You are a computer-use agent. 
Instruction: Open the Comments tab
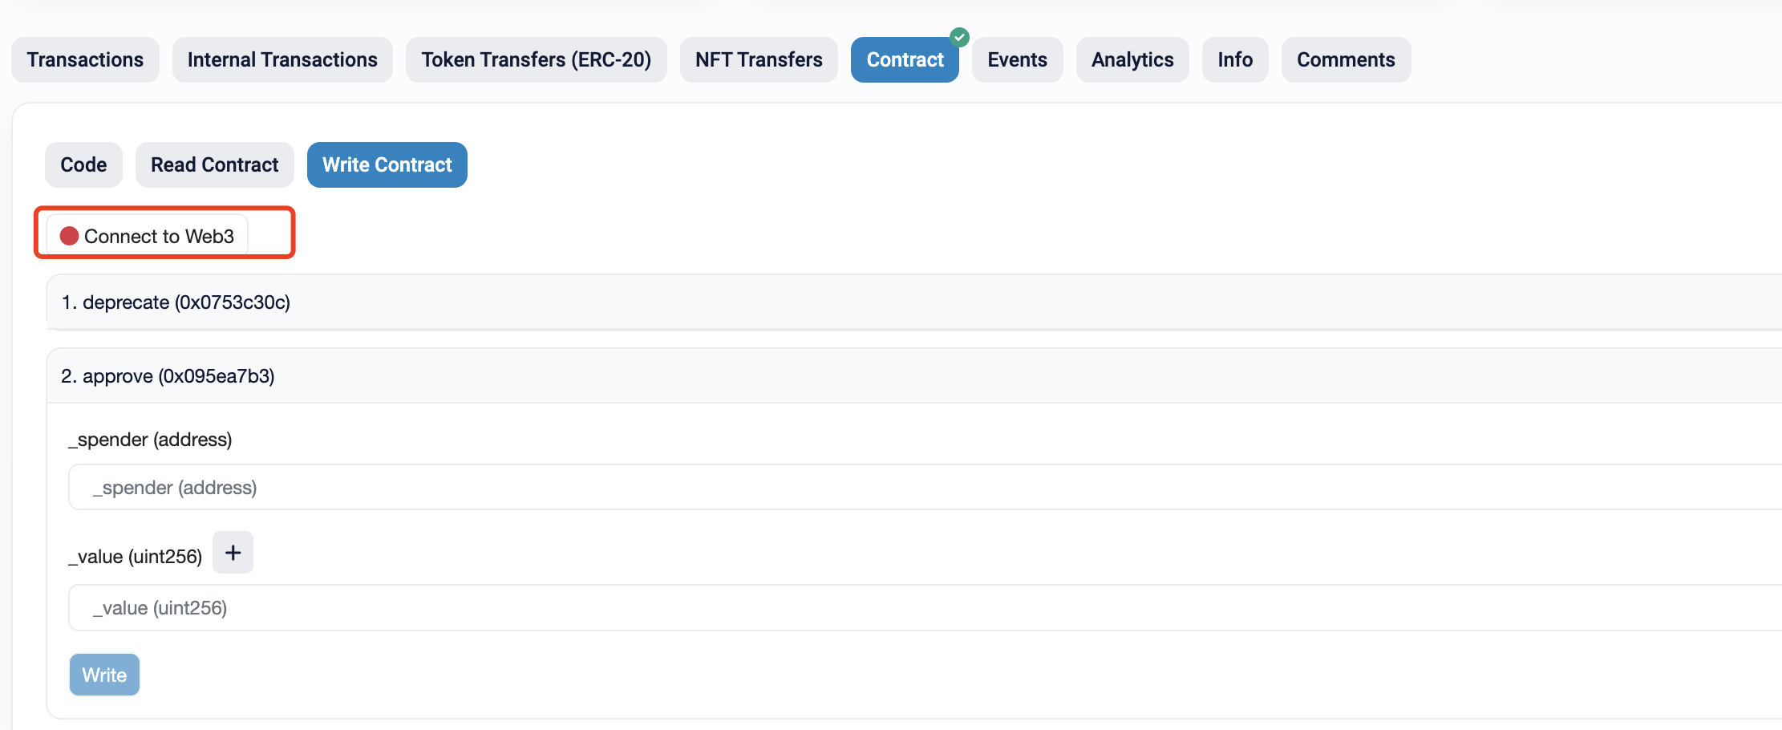pos(1346,60)
